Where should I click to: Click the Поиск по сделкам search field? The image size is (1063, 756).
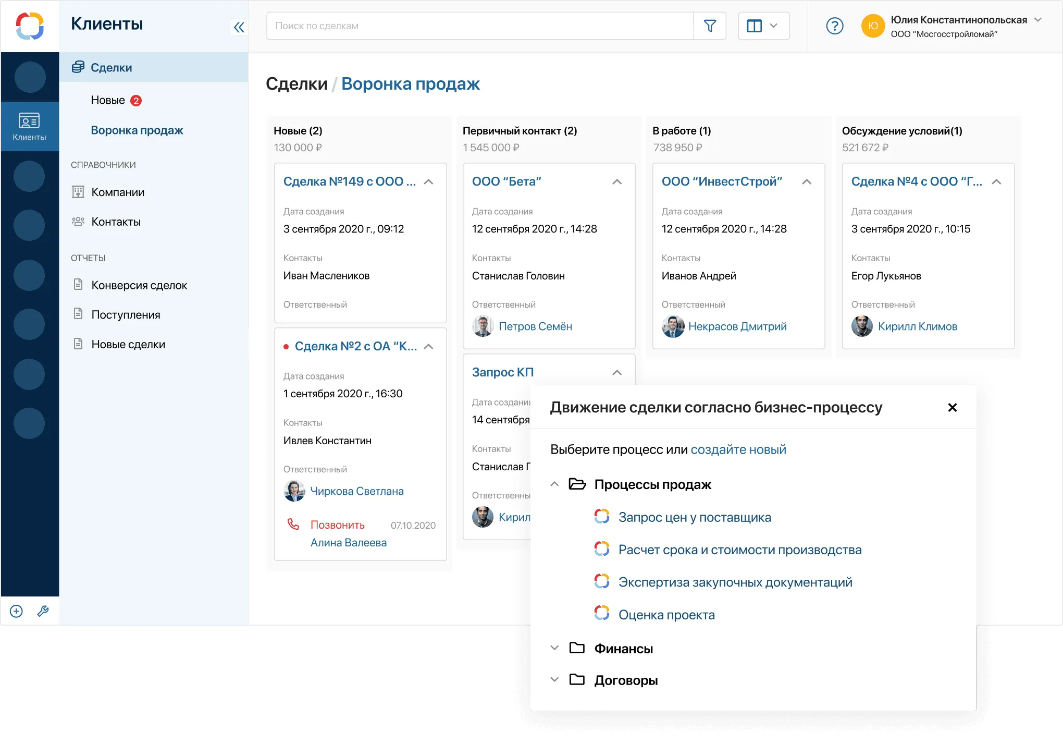[479, 26]
